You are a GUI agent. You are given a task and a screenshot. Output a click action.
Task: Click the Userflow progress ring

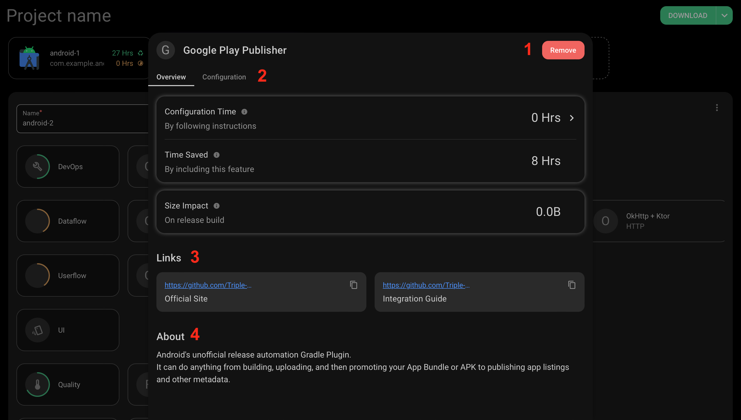click(x=38, y=276)
